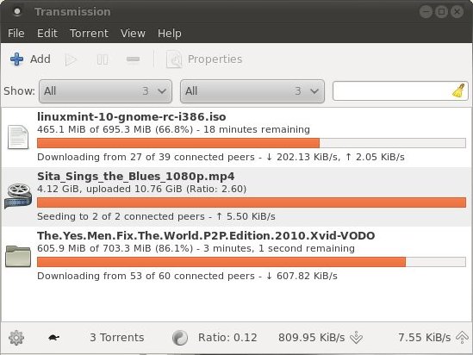
Task: Expand the second All tracker filter dropdown
Action: tap(252, 91)
